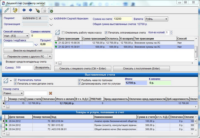Select service row with code A03.016.06.01
The height and width of the screenshot is (138, 200).
(98, 129)
